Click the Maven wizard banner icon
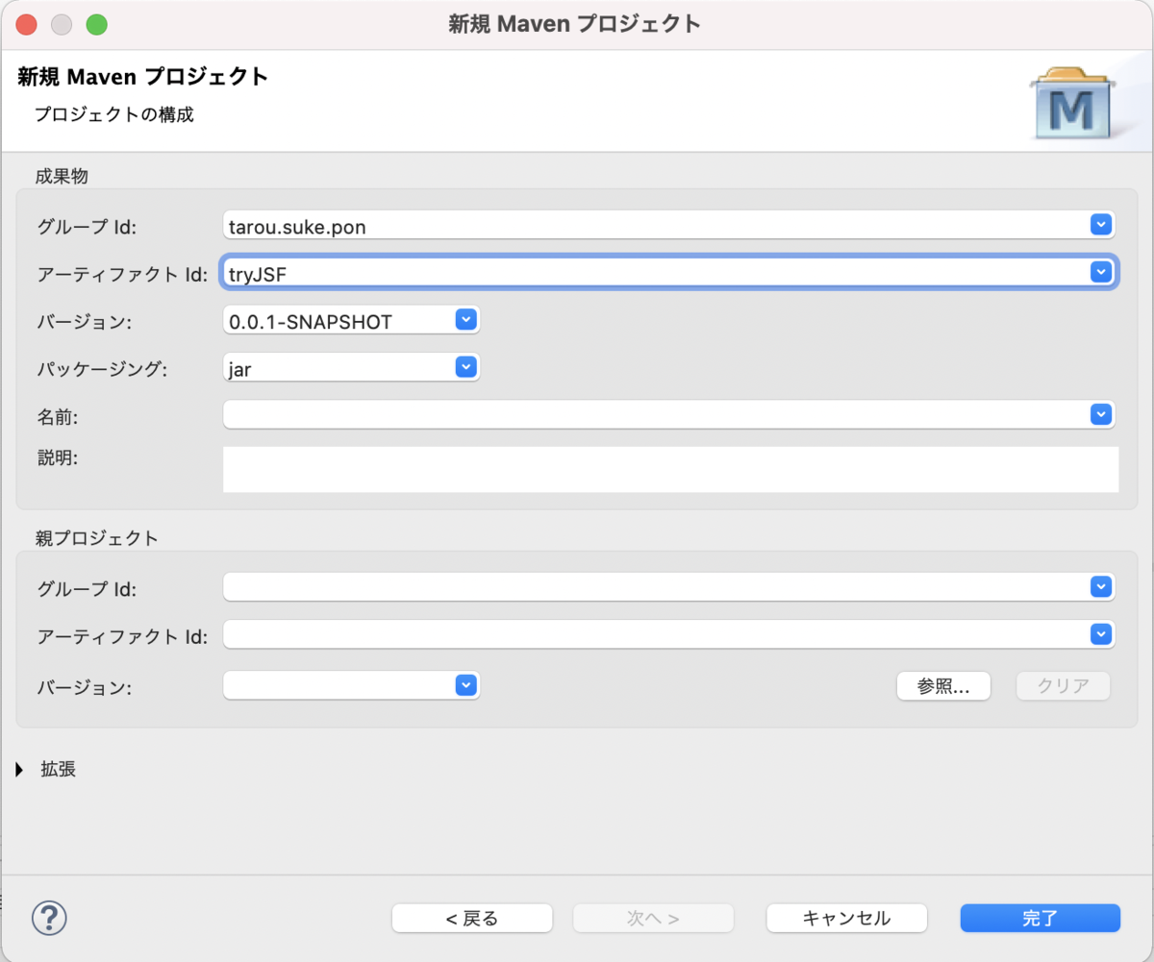The width and height of the screenshot is (1154, 962). (1071, 103)
